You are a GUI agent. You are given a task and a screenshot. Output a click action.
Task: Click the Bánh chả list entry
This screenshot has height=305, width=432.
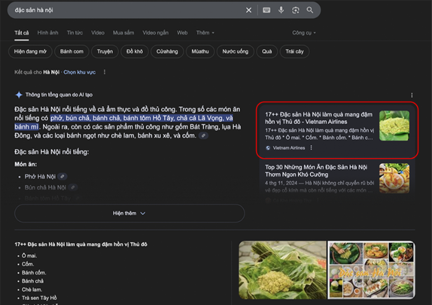click(x=32, y=281)
